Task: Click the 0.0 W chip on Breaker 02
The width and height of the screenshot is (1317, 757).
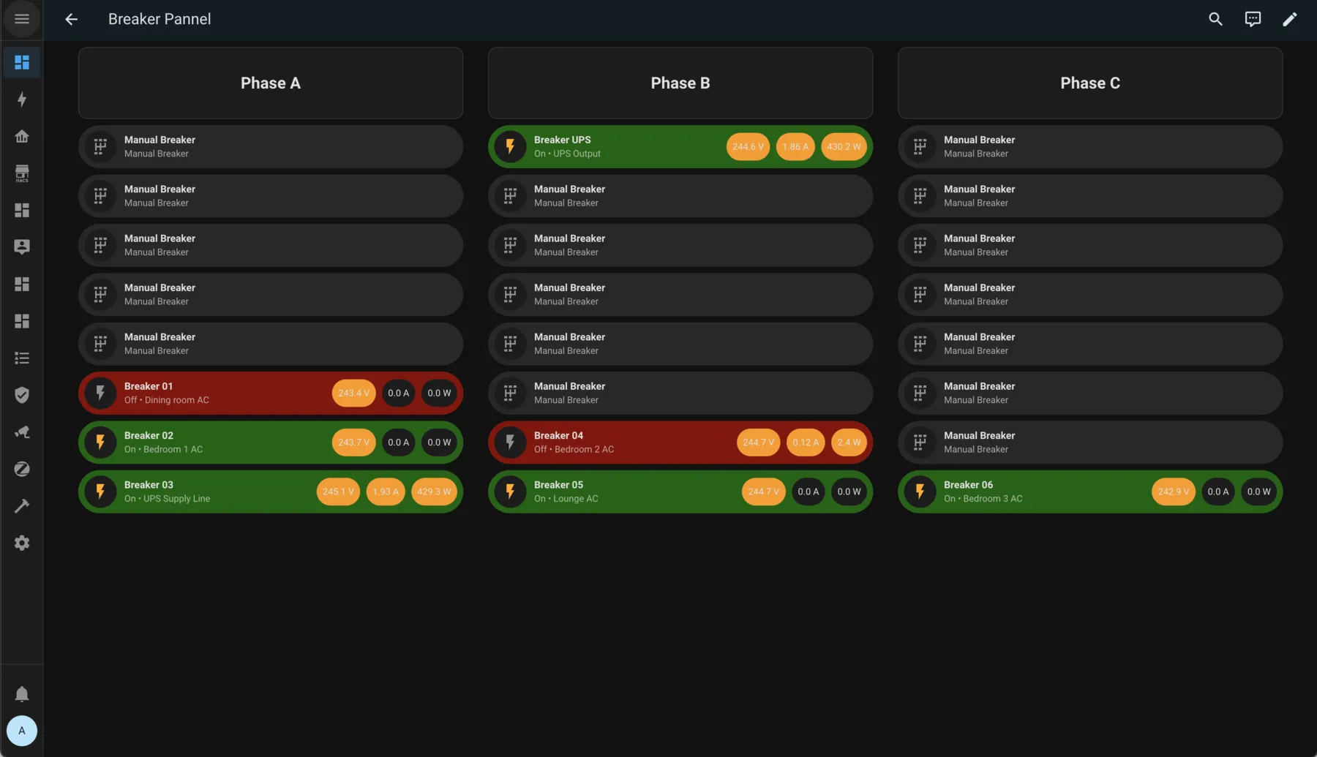Action: [439, 442]
